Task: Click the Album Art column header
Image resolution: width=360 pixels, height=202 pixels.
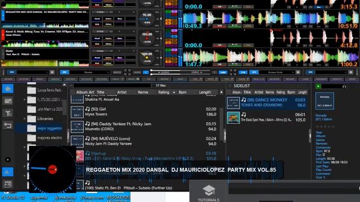Action: coord(85,92)
